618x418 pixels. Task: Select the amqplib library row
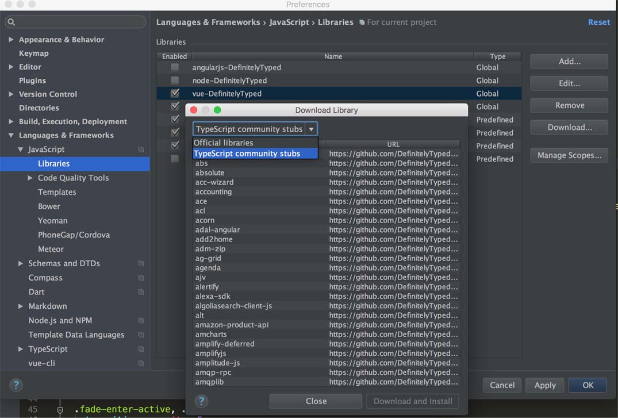326,382
